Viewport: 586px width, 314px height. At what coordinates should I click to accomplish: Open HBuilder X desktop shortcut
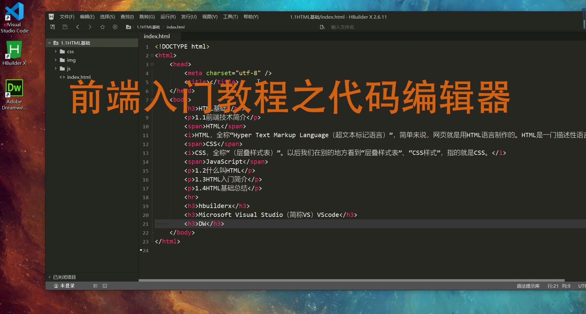tap(14, 53)
